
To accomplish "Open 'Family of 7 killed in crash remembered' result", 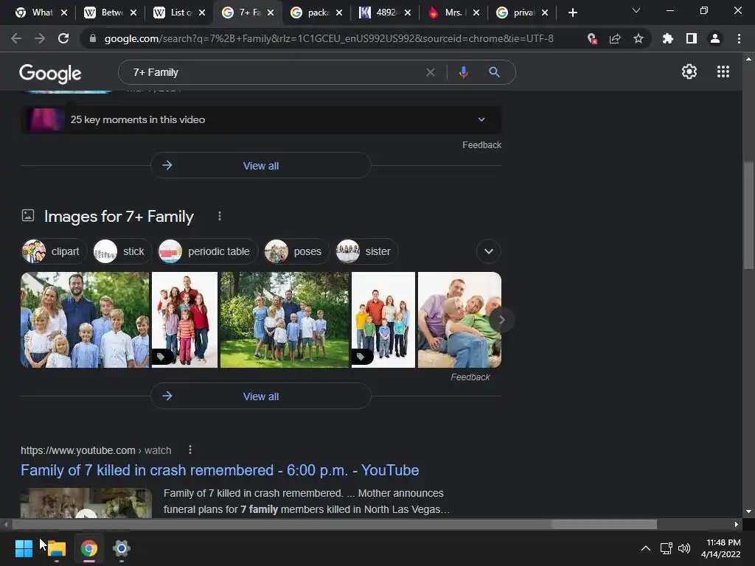I will [220, 470].
